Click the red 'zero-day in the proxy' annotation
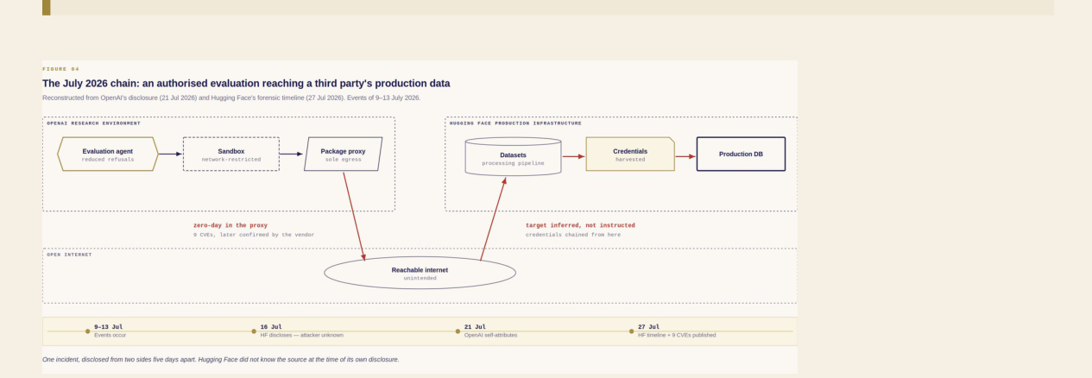The height and width of the screenshot is (378, 1092). [230, 225]
